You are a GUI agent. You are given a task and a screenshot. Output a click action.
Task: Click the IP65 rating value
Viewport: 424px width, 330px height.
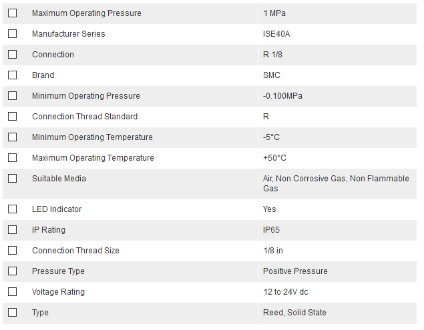click(271, 230)
